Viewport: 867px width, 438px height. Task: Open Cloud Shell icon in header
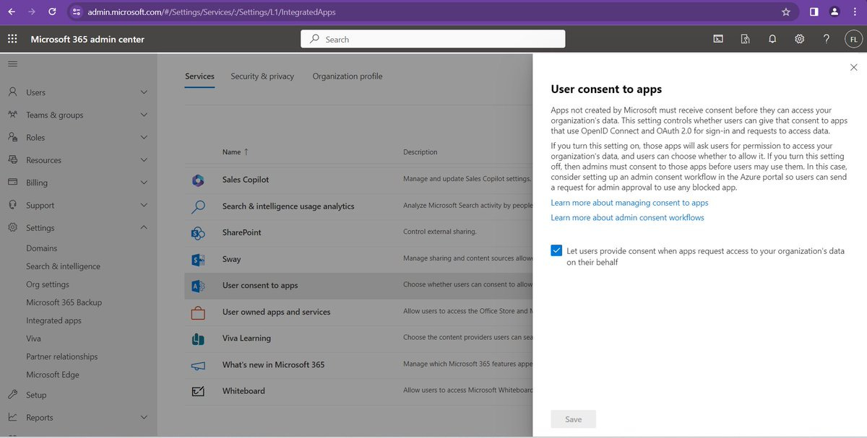718,39
